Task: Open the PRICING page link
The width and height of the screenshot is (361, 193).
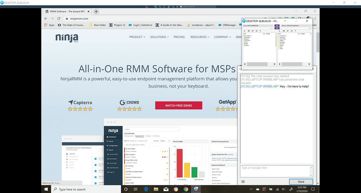Action: pos(179,37)
